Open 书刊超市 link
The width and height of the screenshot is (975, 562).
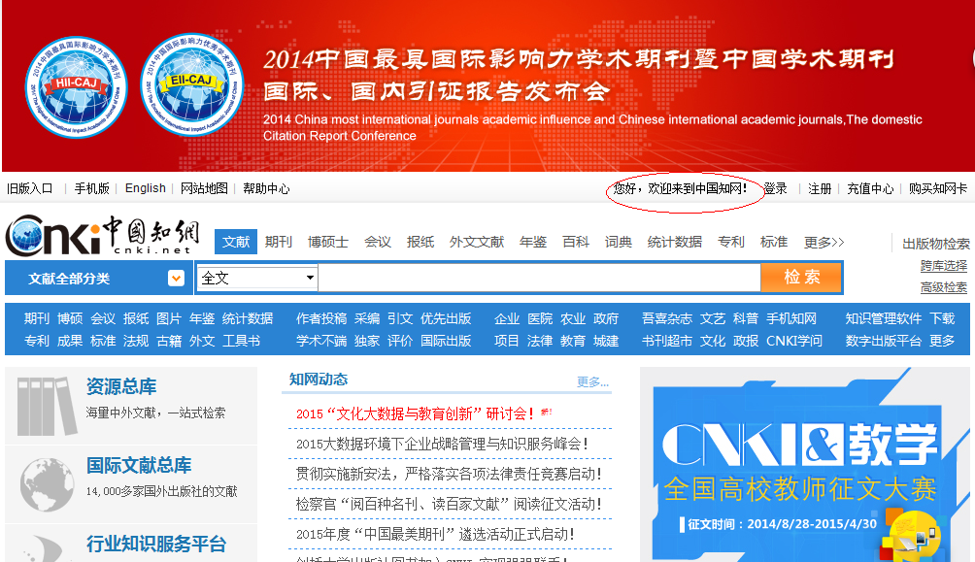[667, 341]
